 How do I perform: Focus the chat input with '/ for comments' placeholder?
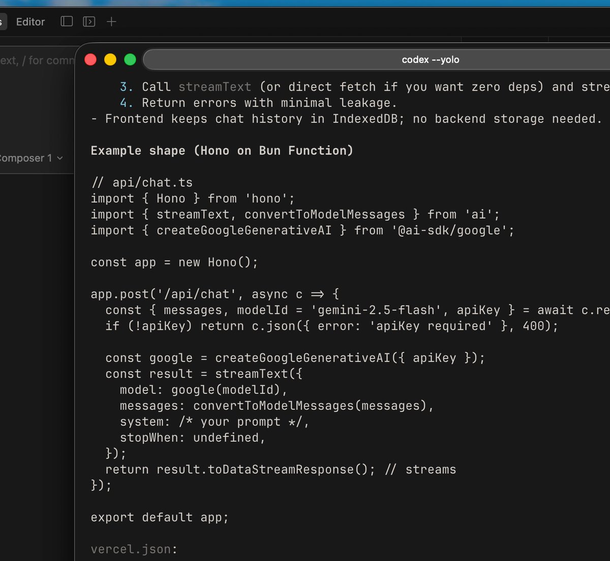(x=36, y=60)
